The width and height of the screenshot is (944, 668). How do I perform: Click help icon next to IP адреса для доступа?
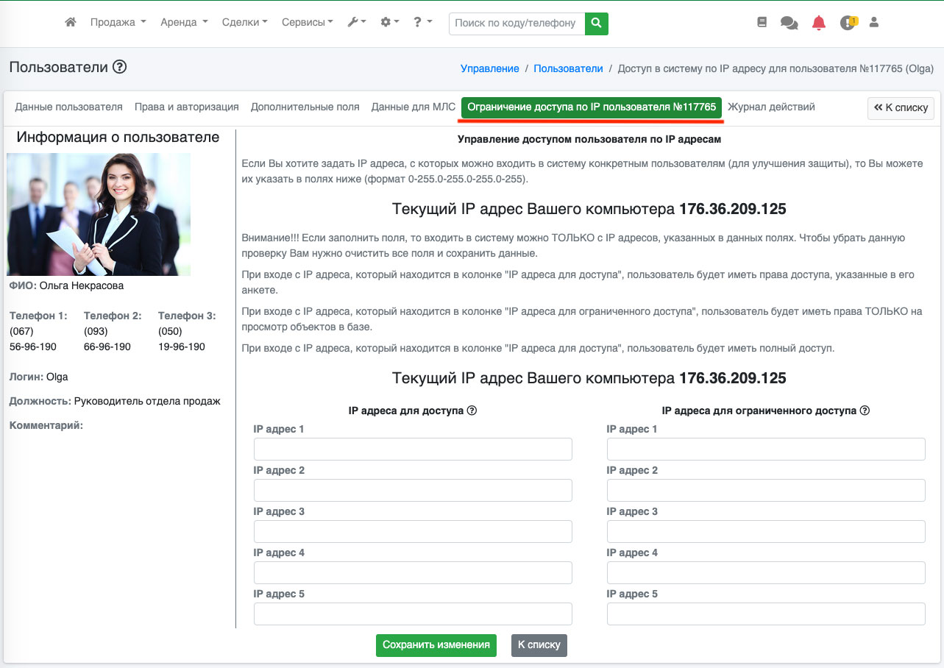[472, 411]
